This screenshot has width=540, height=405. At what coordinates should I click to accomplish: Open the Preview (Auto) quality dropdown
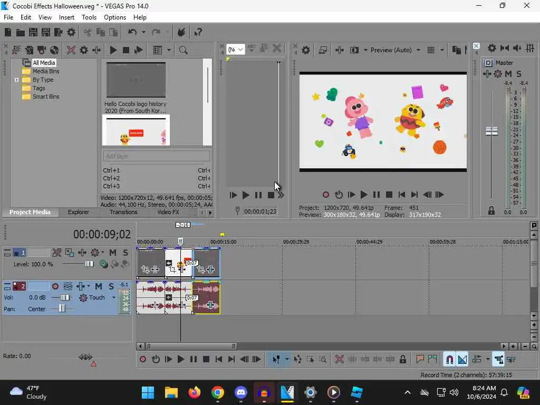pyautogui.click(x=418, y=50)
